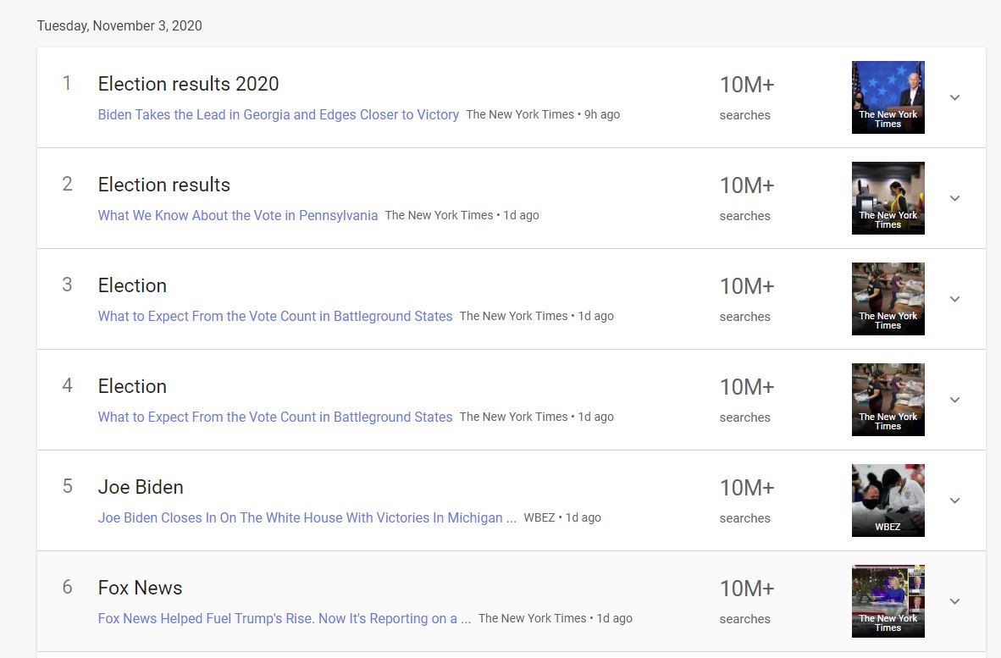Select the 'Election results 2020' trend title
Screen dimensions: 1001x658
tap(188, 84)
